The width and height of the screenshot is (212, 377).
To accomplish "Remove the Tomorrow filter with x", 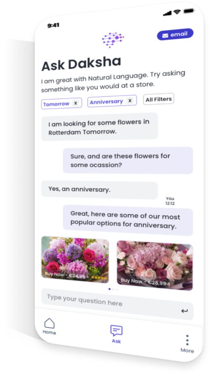I will coord(76,103).
